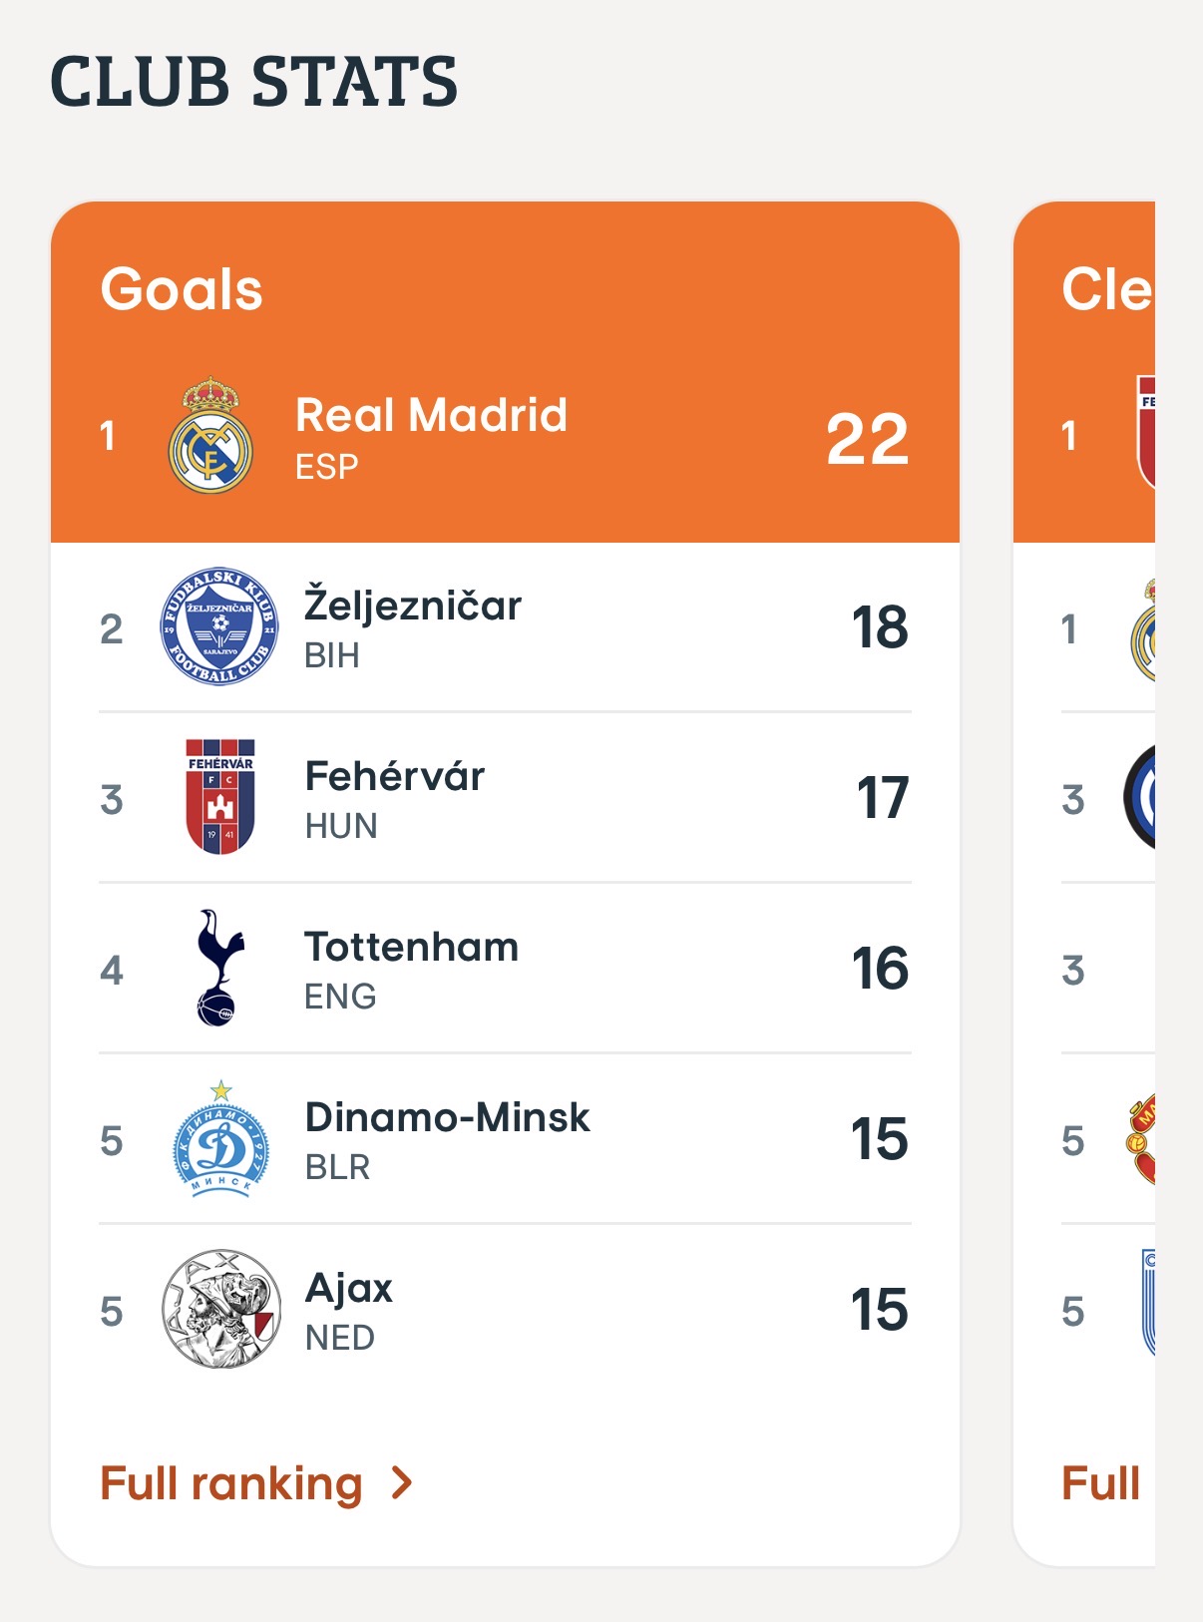Click the Dinamo-Minsk team name
This screenshot has height=1622, width=1203.
(448, 1117)
